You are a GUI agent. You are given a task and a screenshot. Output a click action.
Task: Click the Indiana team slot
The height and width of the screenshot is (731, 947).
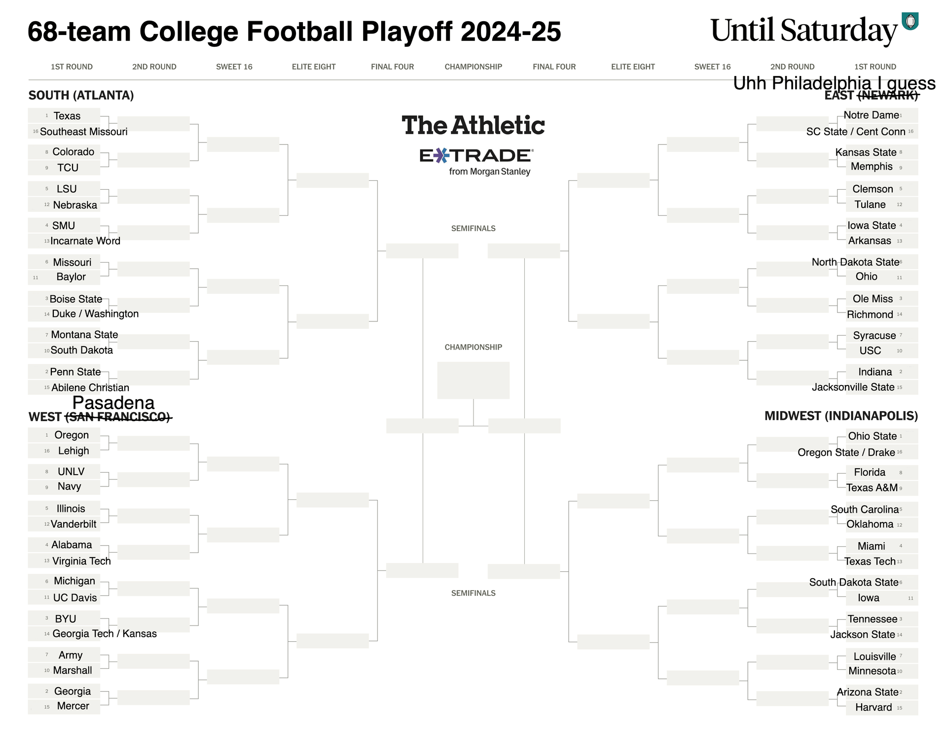875,372
